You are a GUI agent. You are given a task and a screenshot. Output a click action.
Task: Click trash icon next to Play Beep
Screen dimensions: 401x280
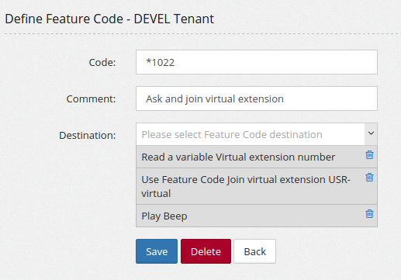(369, 214)
